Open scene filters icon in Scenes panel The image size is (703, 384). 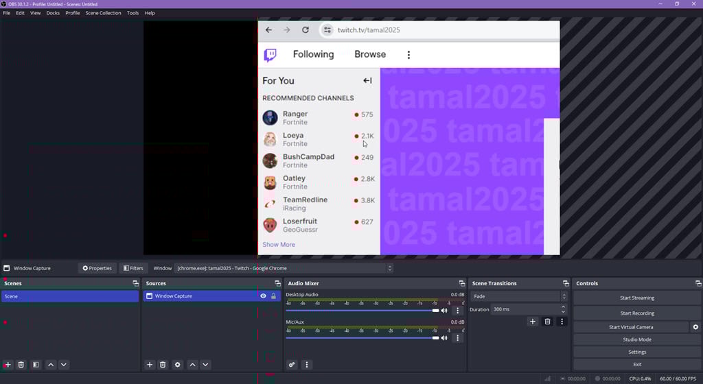tap(36, 365)
